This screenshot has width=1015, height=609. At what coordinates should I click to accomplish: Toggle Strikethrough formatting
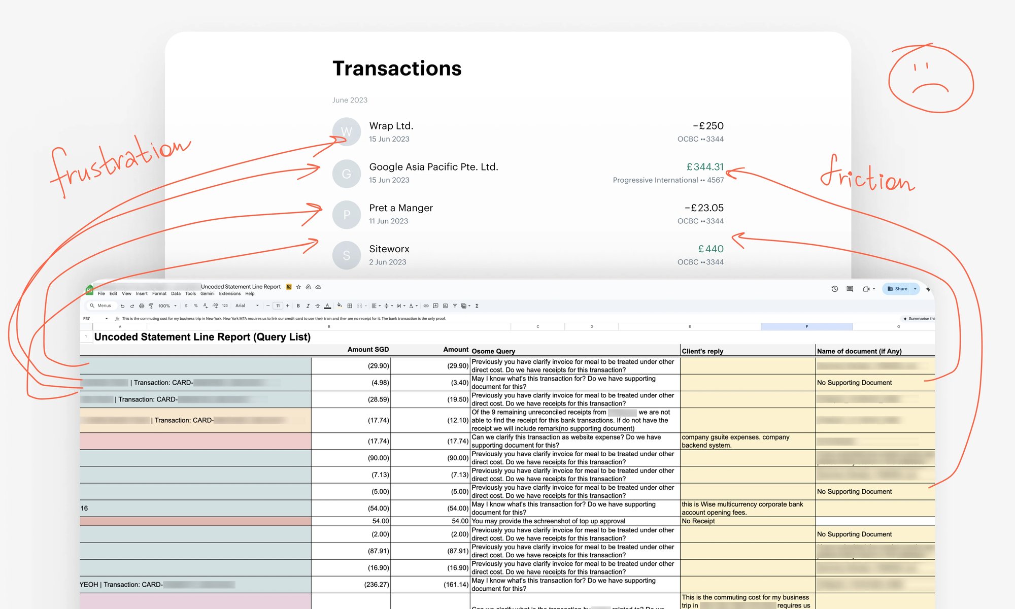[x=318, y=306]
